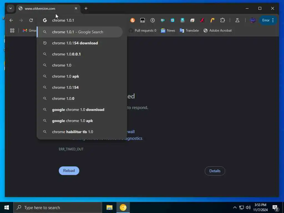Click the blue screenshot camera extension
The height and width of the screenshot is (213, 284).
tap(173, 20)
